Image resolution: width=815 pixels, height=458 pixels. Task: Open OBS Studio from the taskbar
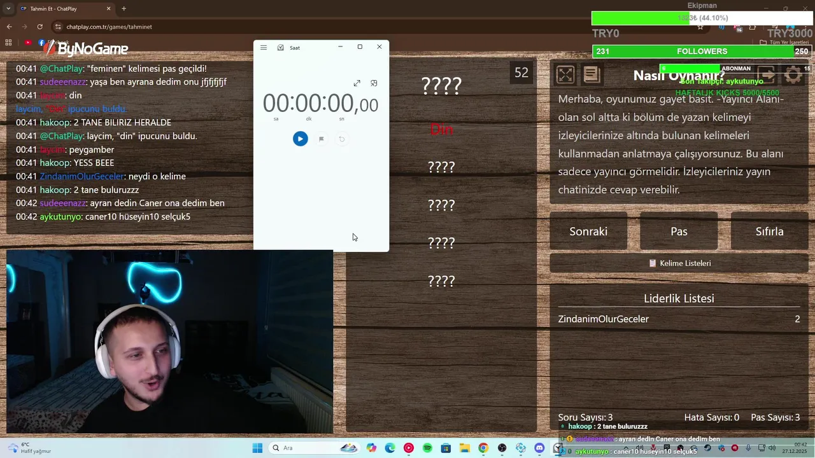(502, 448)
